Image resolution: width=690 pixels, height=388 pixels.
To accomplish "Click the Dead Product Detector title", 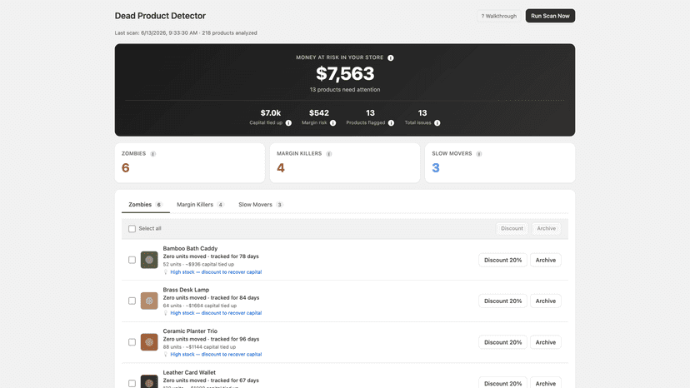I will (x=160, y=16).
